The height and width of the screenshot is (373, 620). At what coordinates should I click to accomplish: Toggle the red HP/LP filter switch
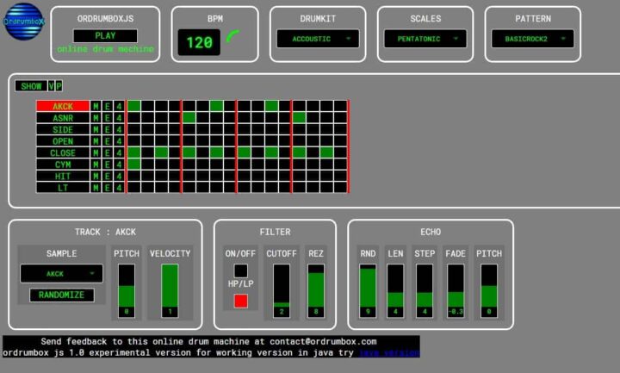coord(241,301)
